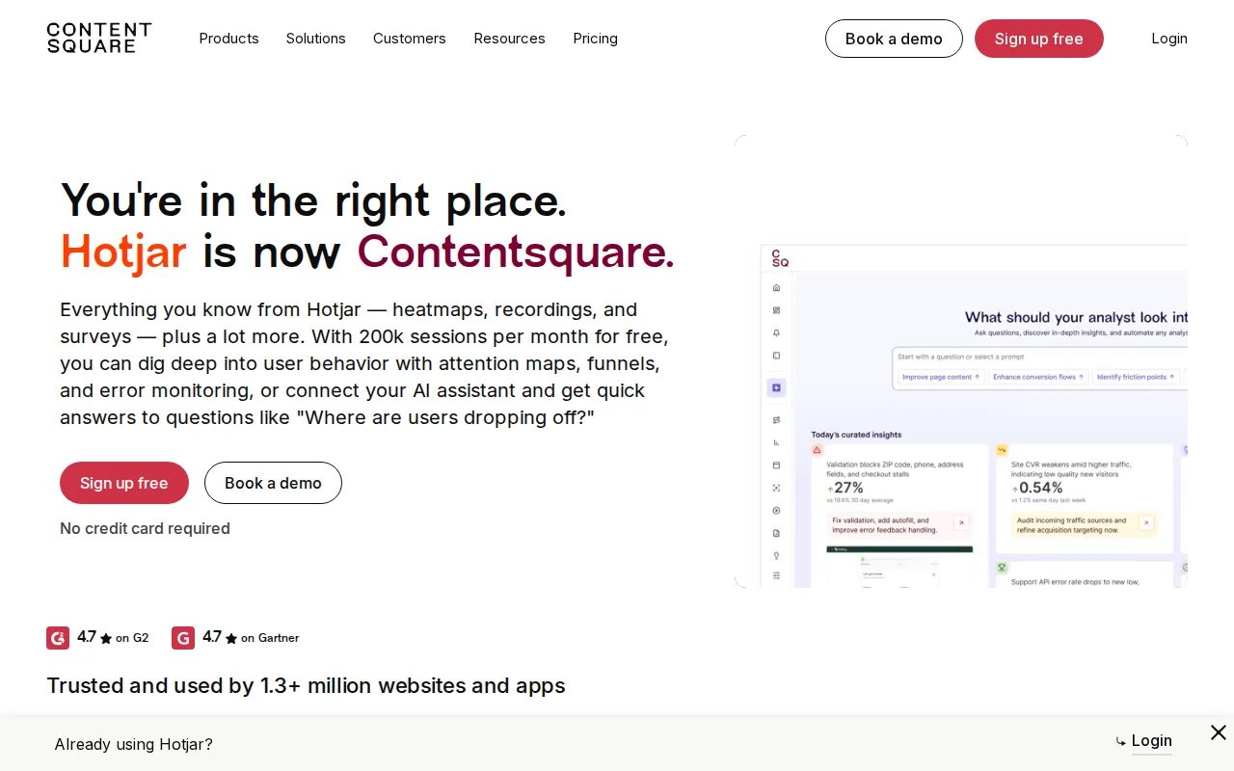Select the bell alerts icon in preview sidebar
1234x771 pixels.
[776, 332]
